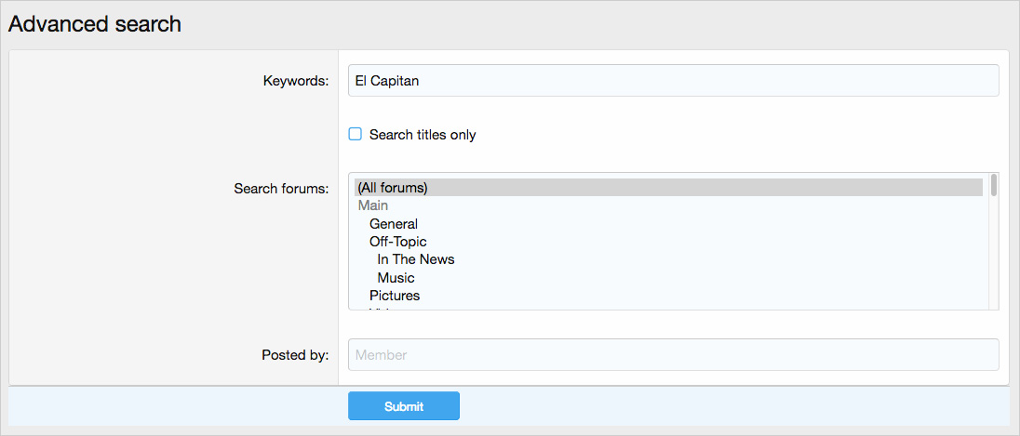Pick In The News forum option
The image size is (1020, 436).
click(x=668, y=259)
